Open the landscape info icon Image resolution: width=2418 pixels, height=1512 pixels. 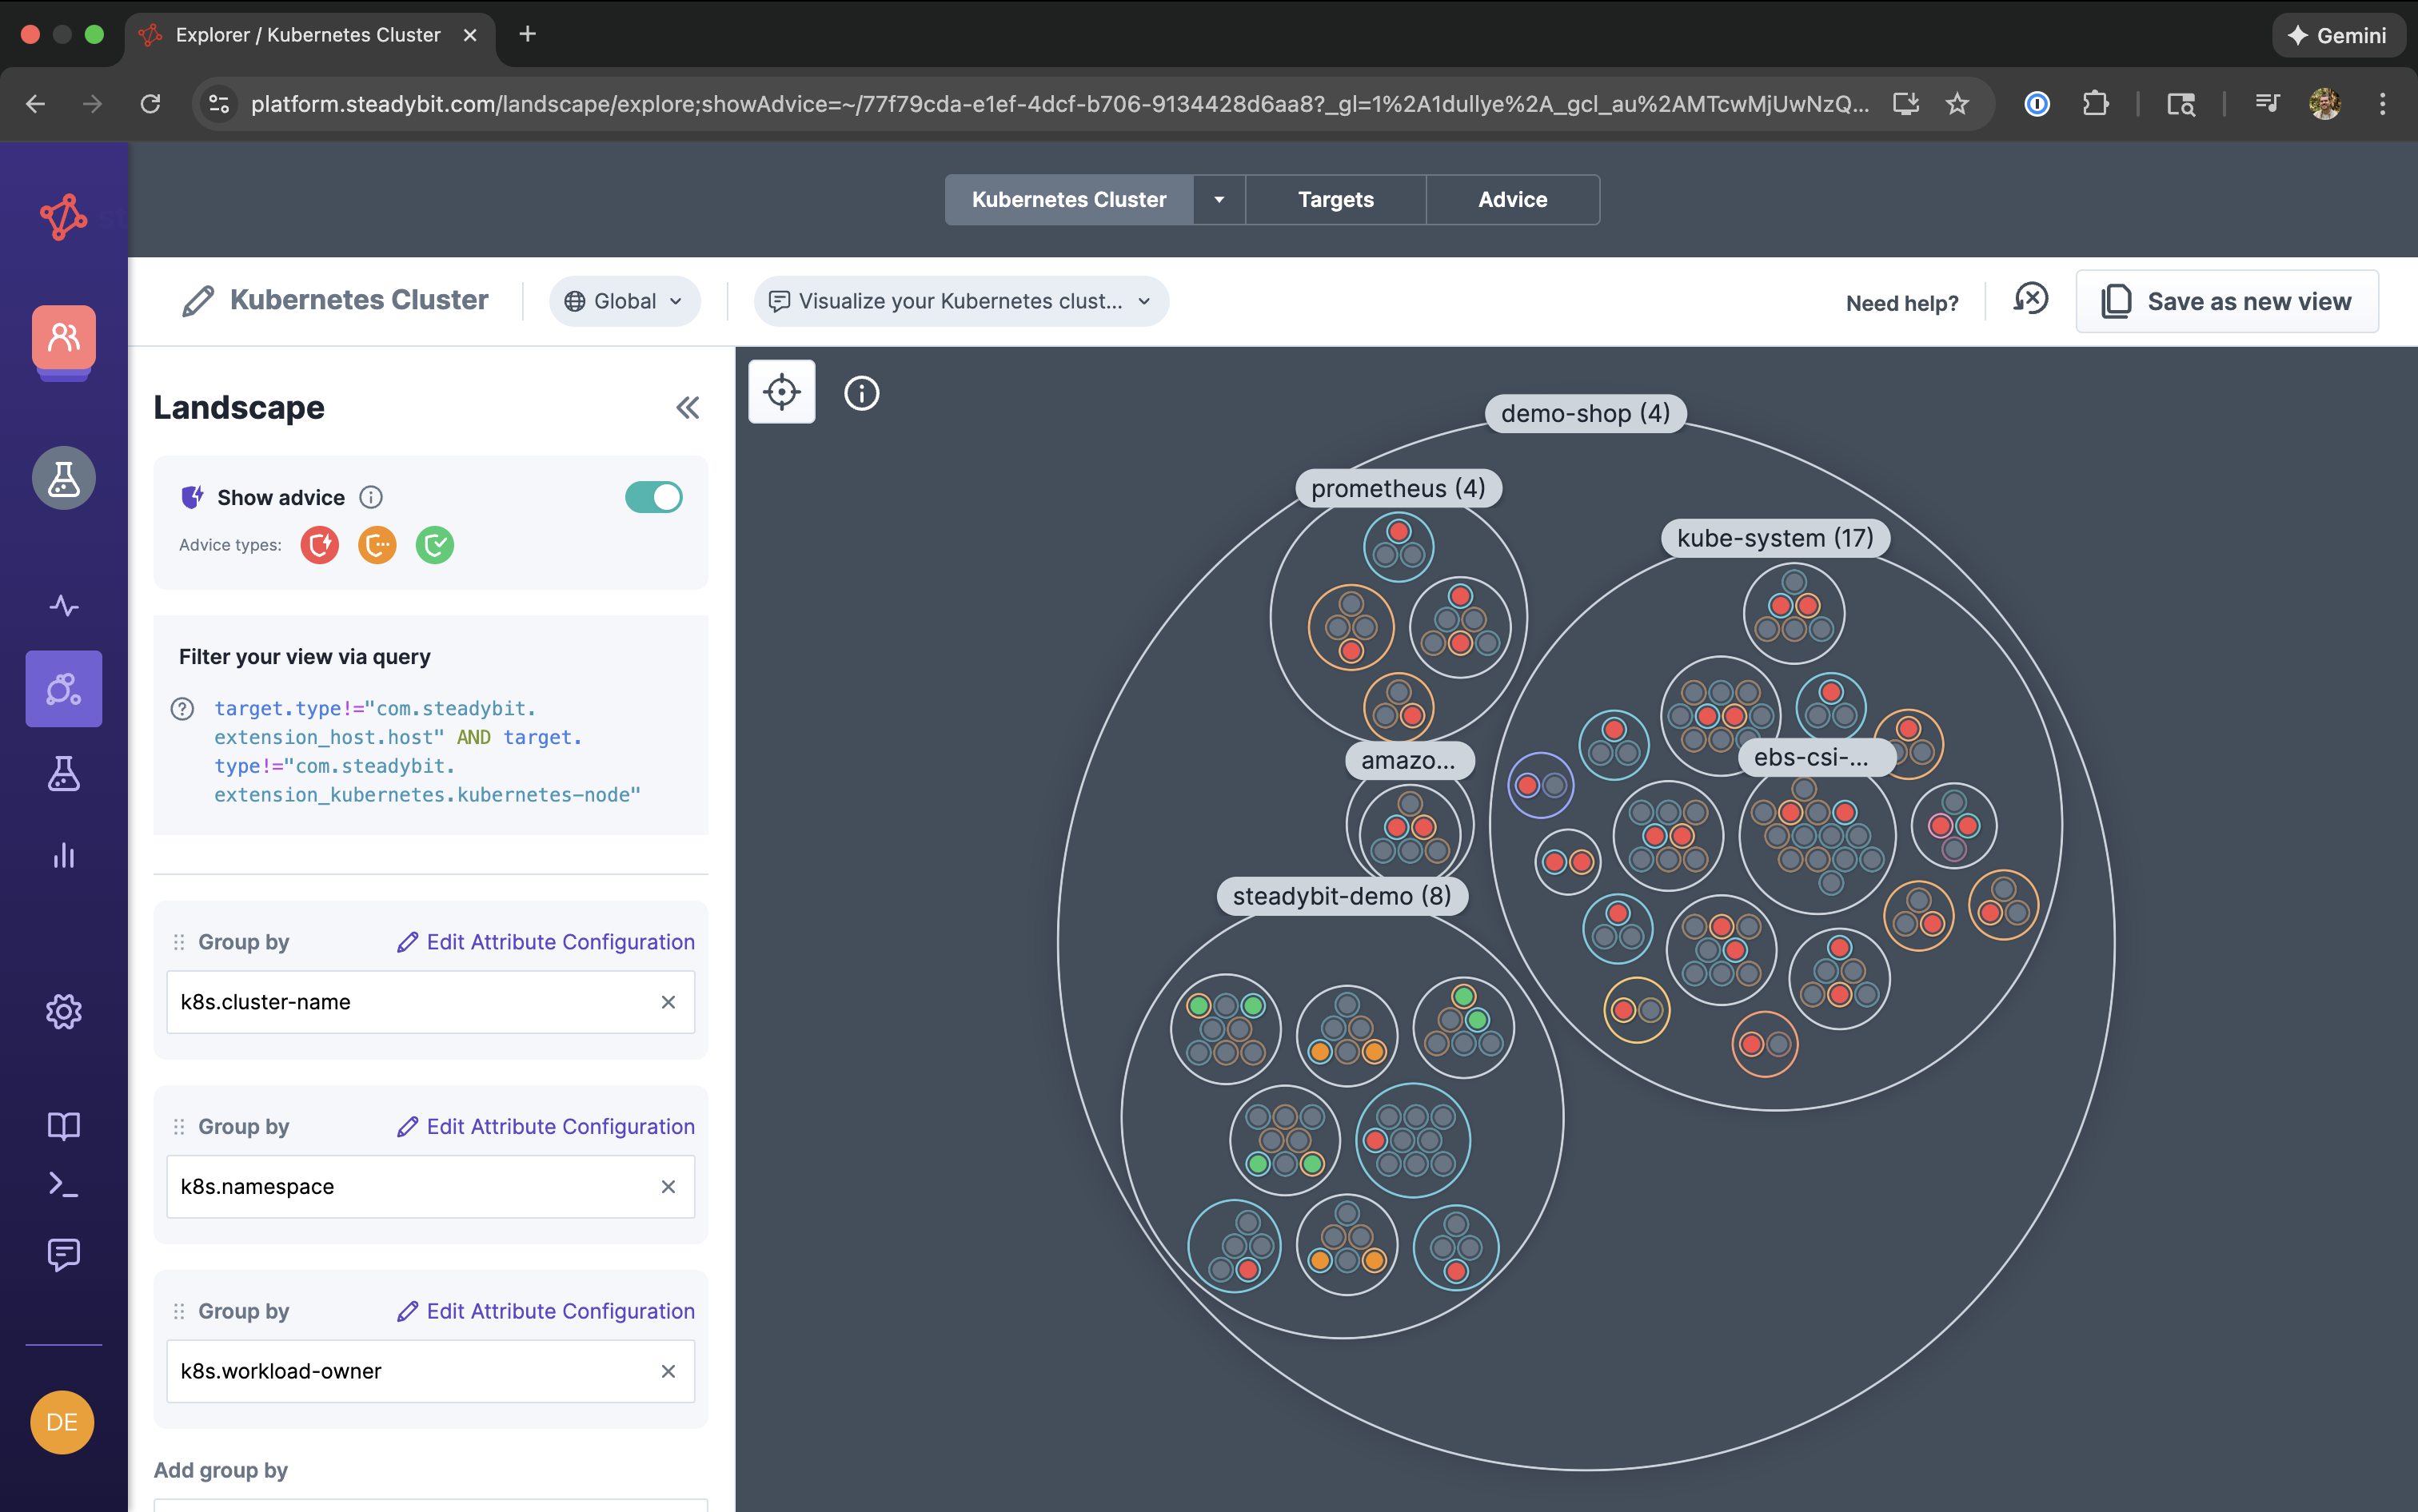pyautogui.click(x=861, y=393)
